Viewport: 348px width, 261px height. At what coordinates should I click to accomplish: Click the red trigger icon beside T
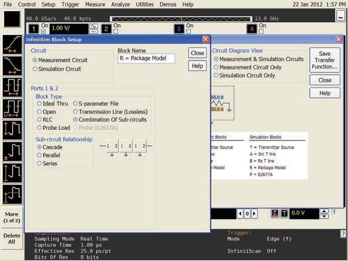tap(275, 213)
